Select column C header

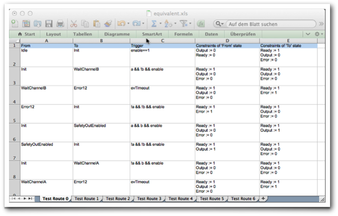(x=163, y=40)
